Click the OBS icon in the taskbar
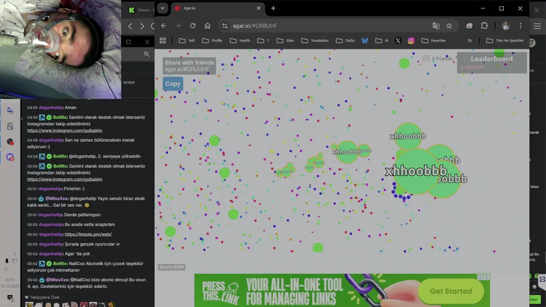The height and width of the screenshot is (307, 546). (x=10, y=142)
